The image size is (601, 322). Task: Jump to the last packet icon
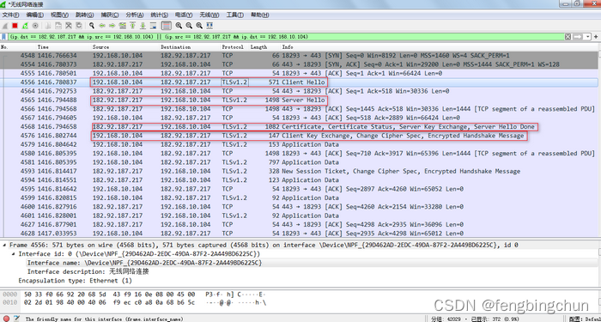coord(143,26)
